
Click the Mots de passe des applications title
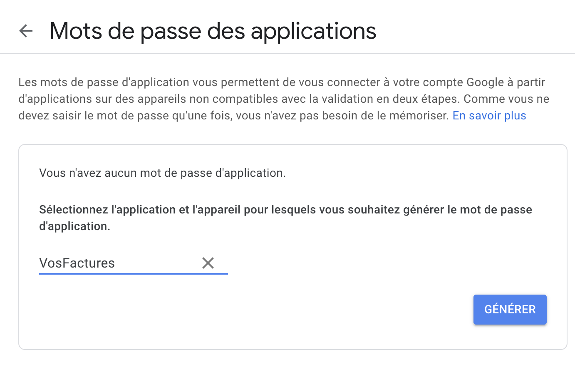[x=213, y=31]
